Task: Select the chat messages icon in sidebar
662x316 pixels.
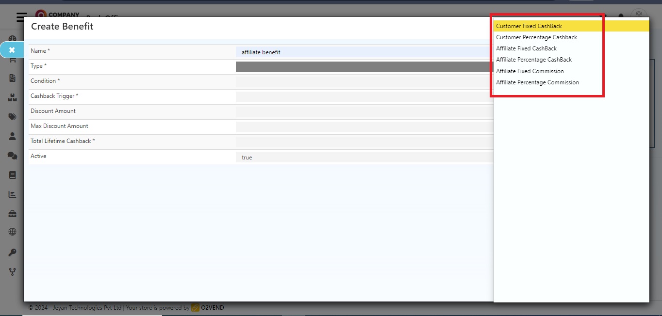Action: coord(12,155)
